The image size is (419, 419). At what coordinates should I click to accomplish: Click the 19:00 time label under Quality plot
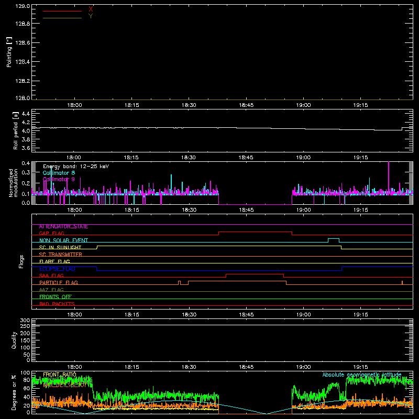coord(303,367)
